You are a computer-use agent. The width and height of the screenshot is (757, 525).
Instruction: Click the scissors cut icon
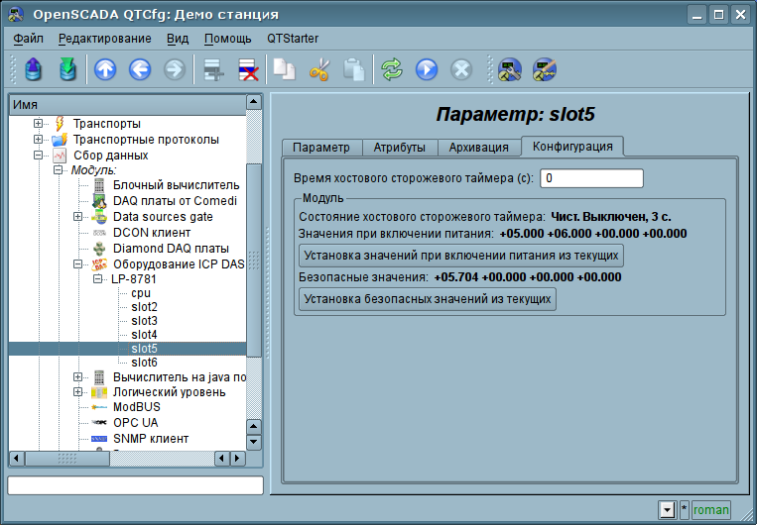[x=319, y=69]
